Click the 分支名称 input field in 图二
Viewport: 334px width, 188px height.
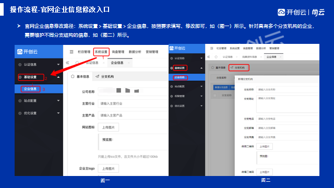pyautogui.click(x=288, y=89)
